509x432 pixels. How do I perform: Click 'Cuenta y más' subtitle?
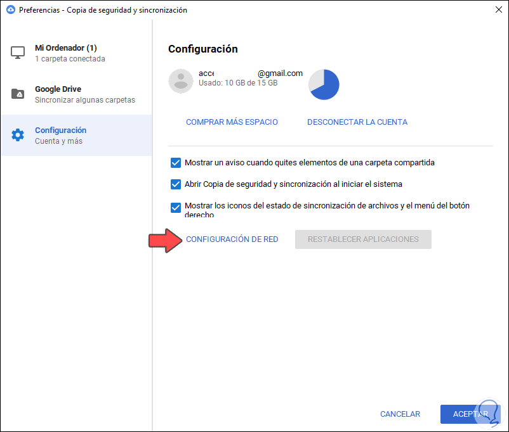coord(59,141)
